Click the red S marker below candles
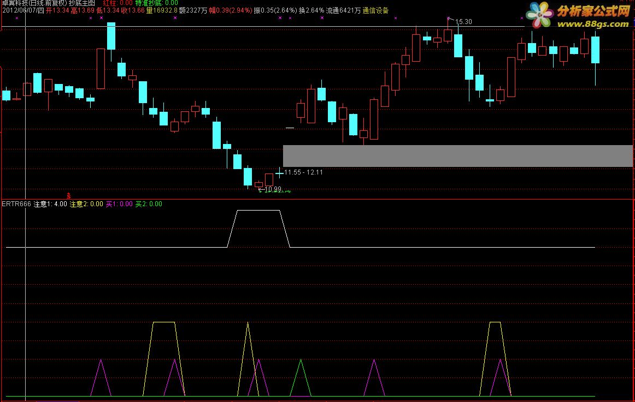This screenshot has height=402, width=635. click(x=68, y=196)
